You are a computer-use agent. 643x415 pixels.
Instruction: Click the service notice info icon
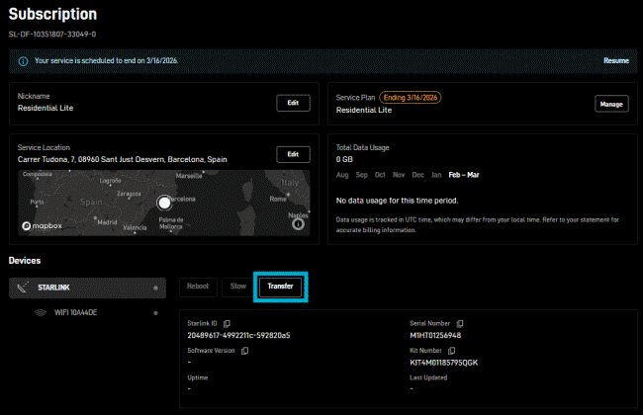tap(23, 60)
